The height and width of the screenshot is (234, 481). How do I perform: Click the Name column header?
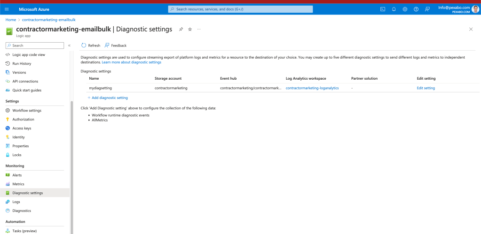pos(94,78)
